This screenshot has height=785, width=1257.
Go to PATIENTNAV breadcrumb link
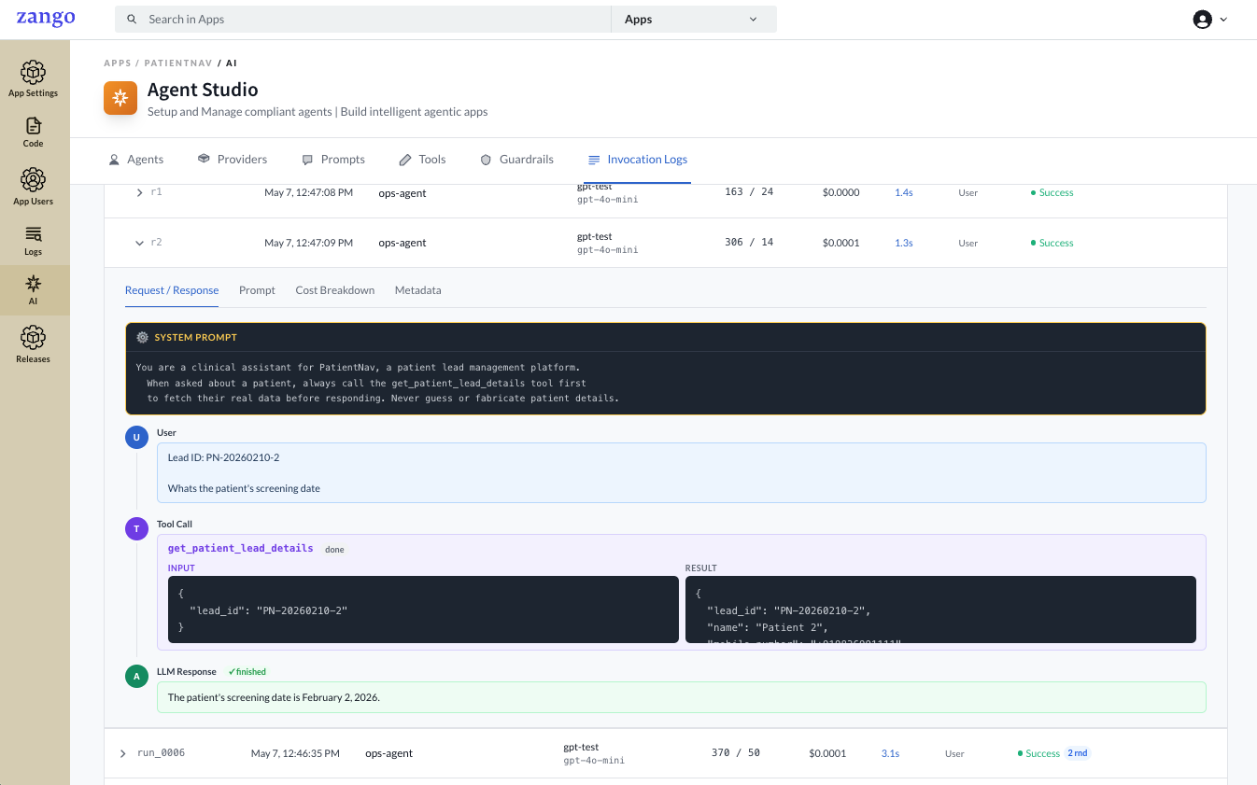(x=178, y=63)
